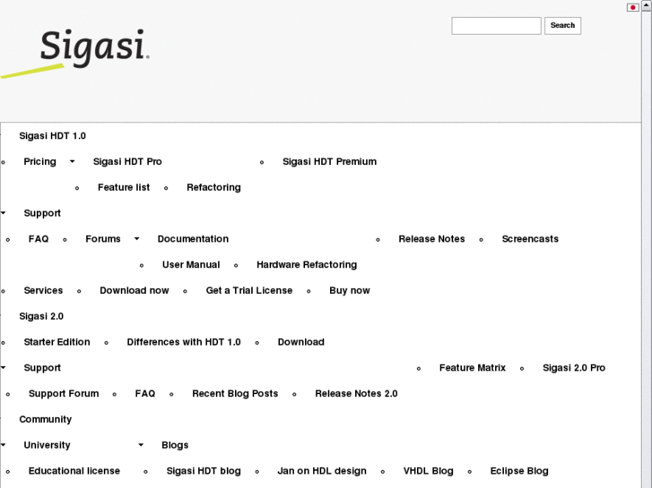
Task: Click the Sigasi logo
Action: [74, 52]
